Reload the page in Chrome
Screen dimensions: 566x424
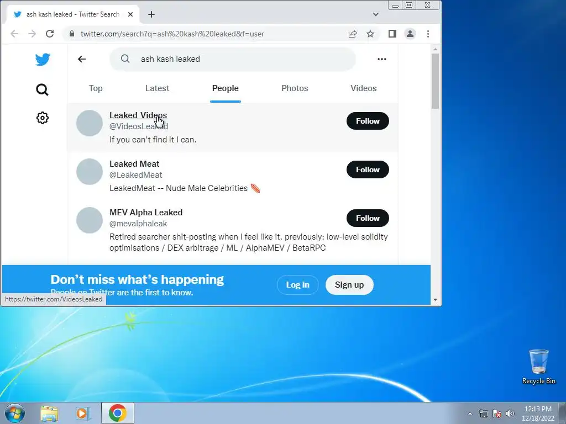point(50,34)
